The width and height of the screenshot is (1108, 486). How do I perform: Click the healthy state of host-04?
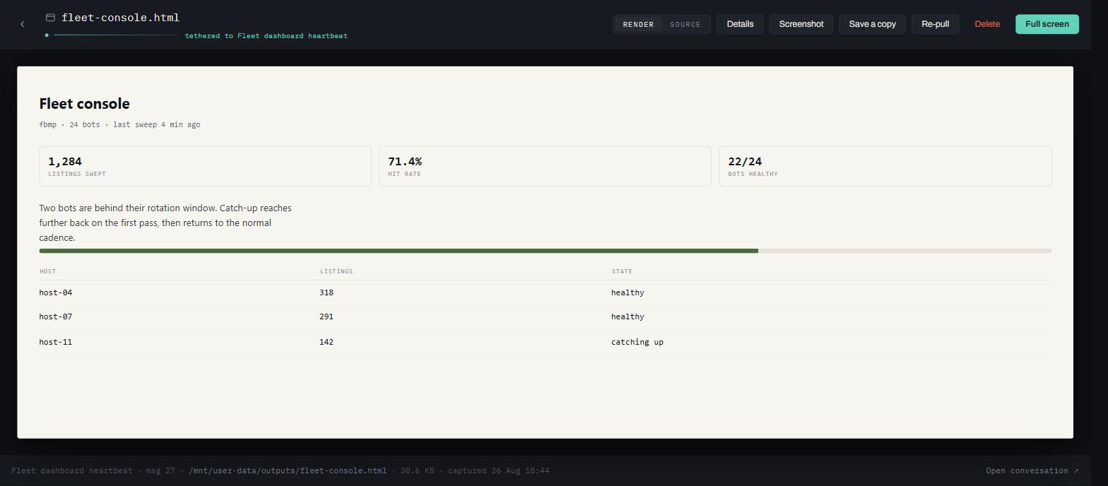coord(627,292)
